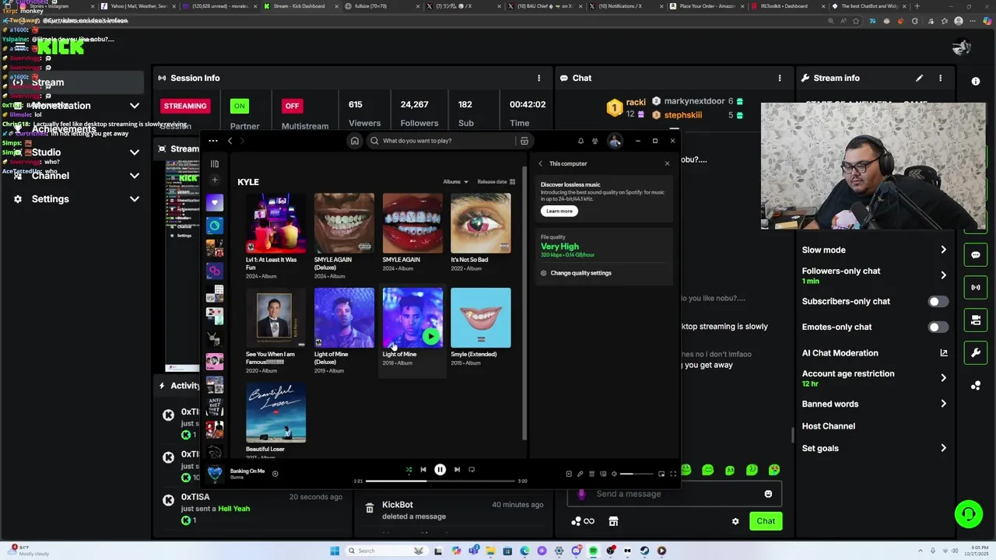Adjust Spotify volume slider
This screenshot has width=996, height=560.
637,474
